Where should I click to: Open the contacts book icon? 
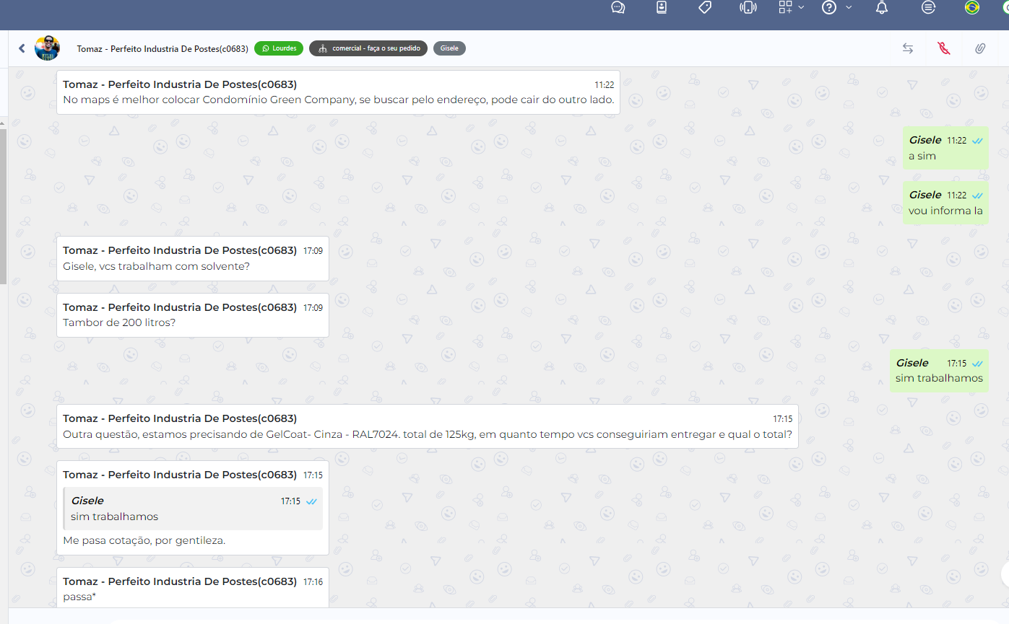(x=661, y=7)
